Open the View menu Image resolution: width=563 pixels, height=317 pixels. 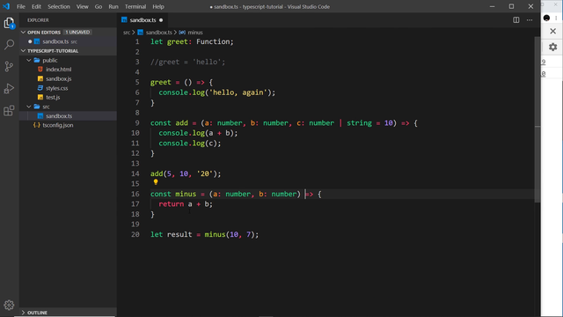coord(82,6)
